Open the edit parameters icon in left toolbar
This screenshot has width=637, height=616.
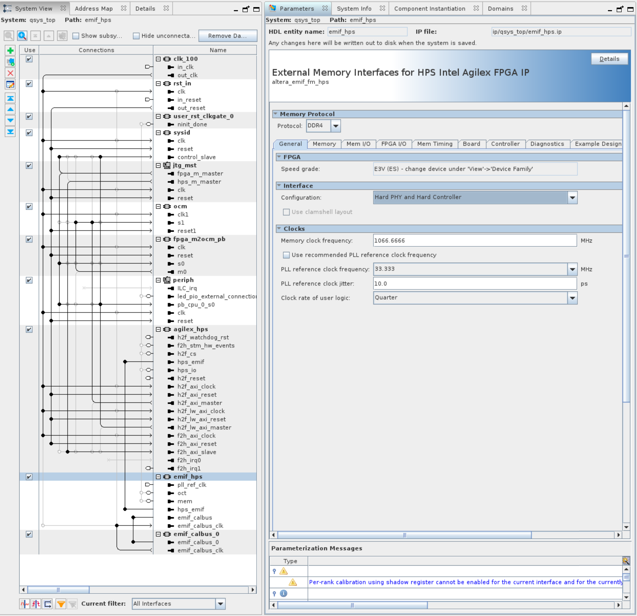click(x=10, y=84)
